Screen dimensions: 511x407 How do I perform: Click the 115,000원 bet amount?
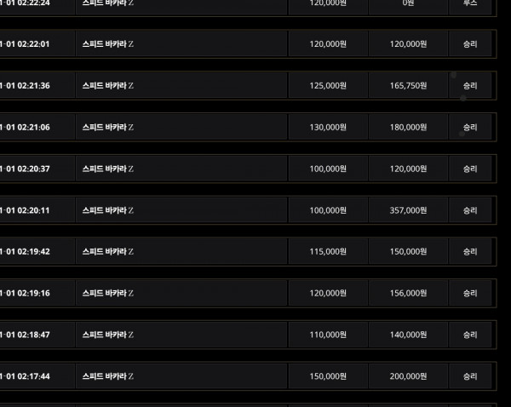click(x=328, y=251)
